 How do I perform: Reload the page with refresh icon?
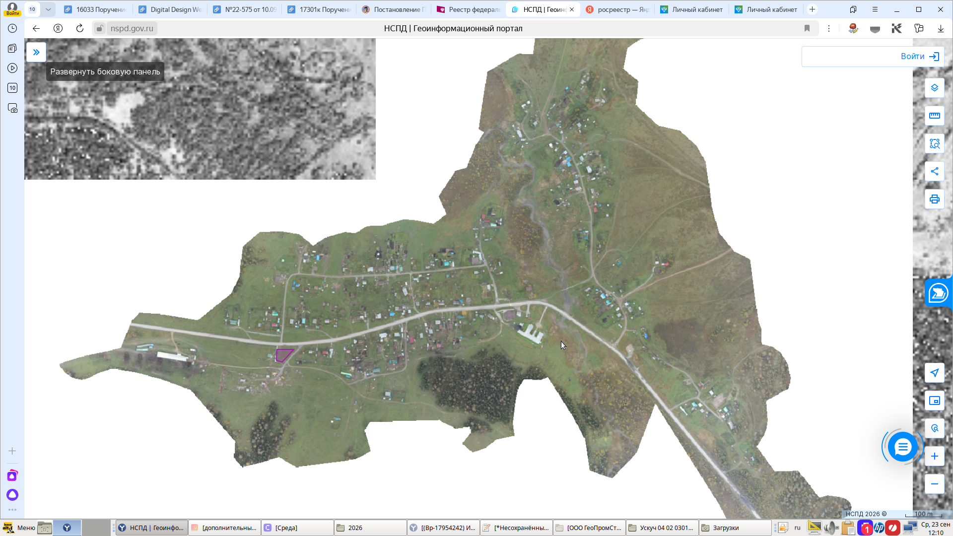pyautogui.click(x=80, y=28)
